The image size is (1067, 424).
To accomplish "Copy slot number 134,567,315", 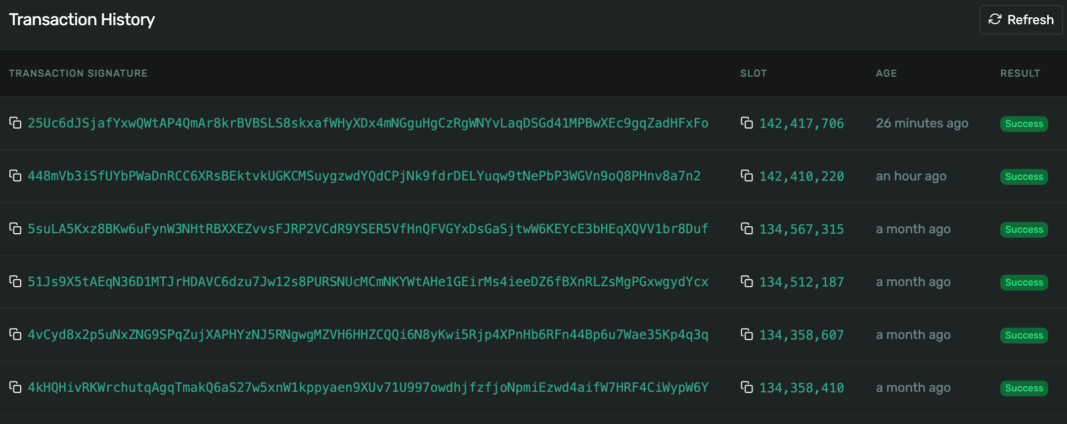I will 747,228.
